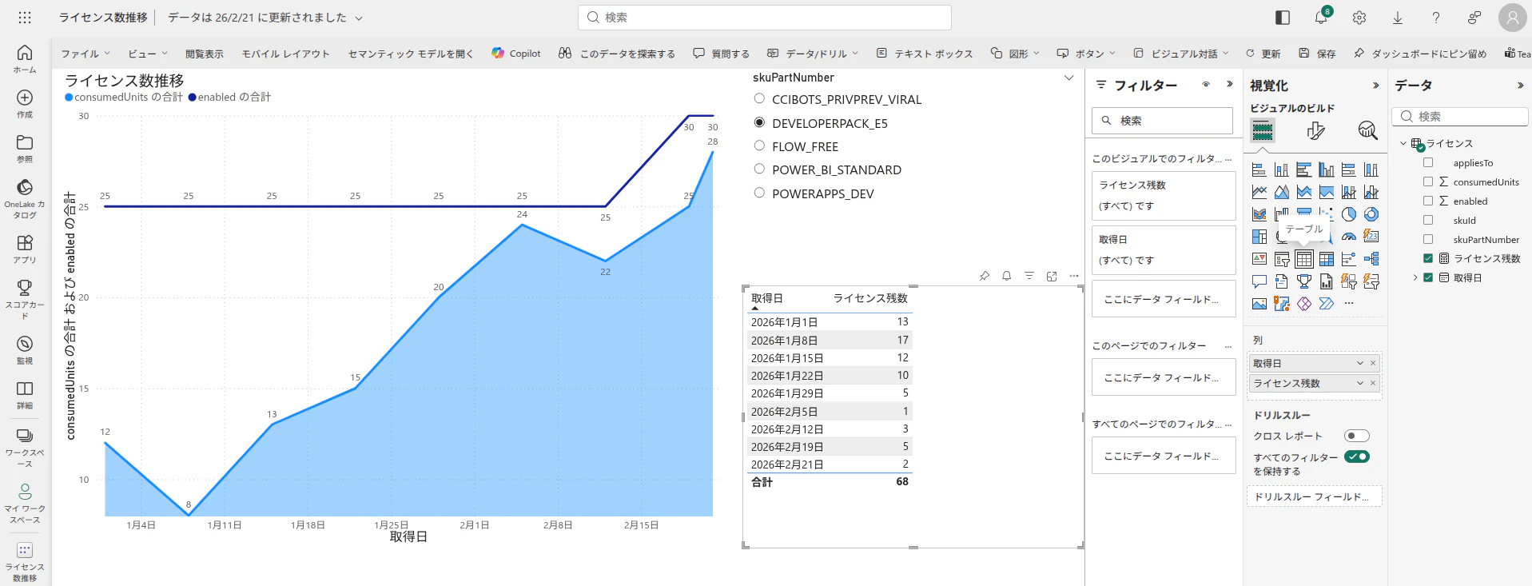Open the format visual paintbrush tab
1532x586 pixels.
coord(1315,130)
